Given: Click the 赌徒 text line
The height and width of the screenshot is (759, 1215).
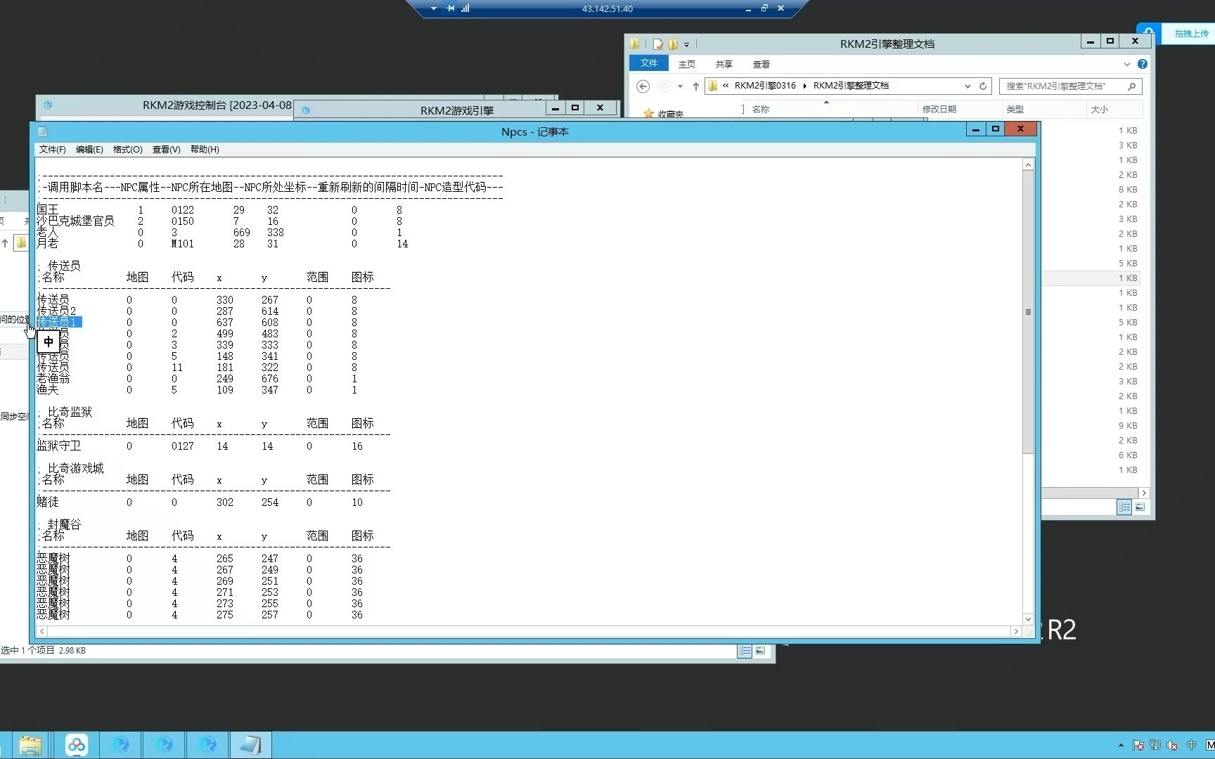Looking at the screenshot, I should [48, 502].
